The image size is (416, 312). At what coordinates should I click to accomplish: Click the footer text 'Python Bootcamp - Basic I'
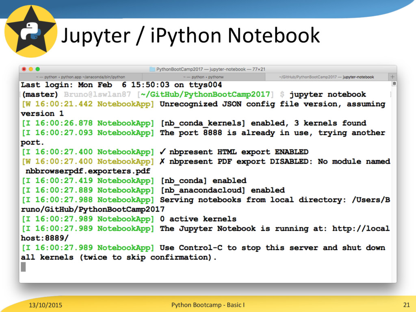(208, 305)
